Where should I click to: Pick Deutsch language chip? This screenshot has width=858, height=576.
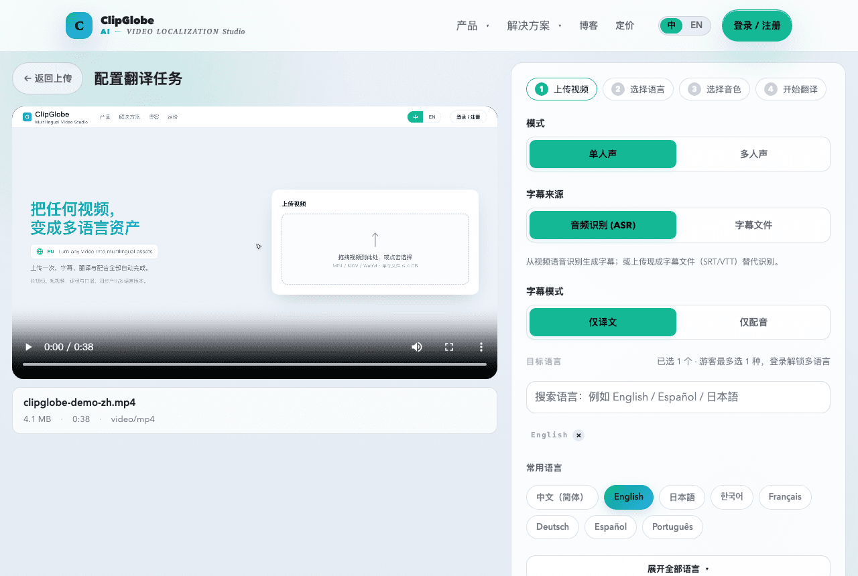[x=552, y=527]
